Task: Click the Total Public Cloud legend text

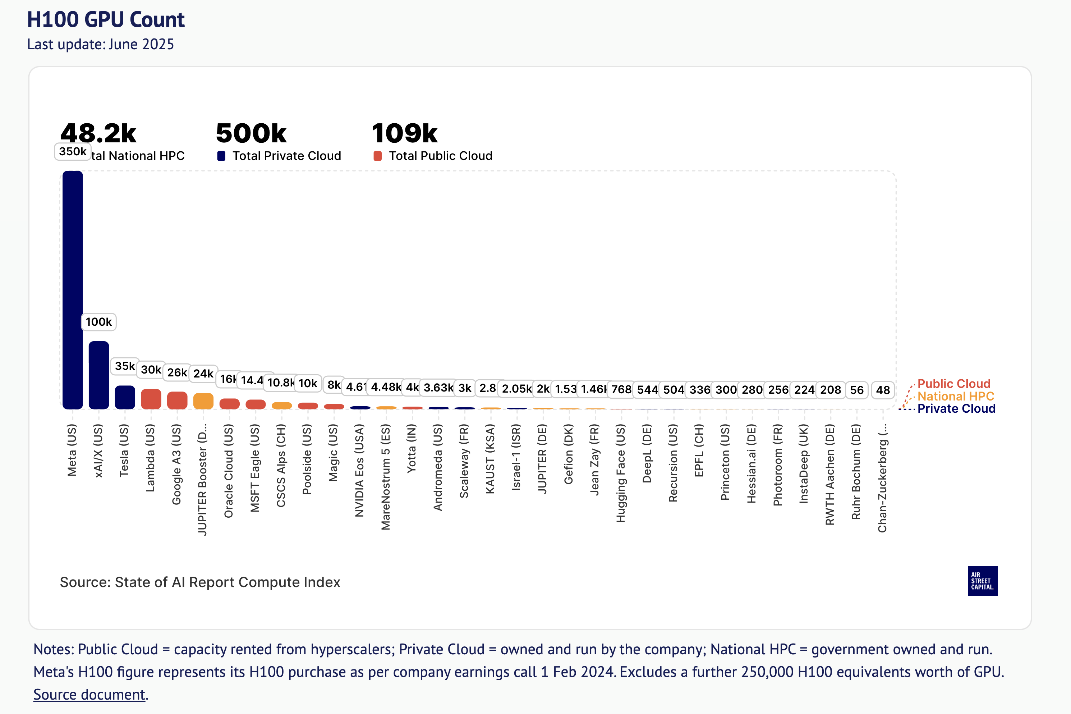Action: tap(440, 156)
